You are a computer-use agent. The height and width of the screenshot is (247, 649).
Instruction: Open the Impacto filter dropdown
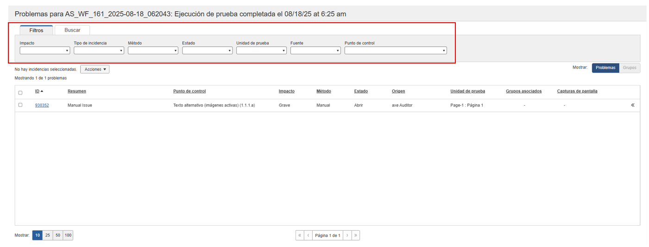[44, 51]
